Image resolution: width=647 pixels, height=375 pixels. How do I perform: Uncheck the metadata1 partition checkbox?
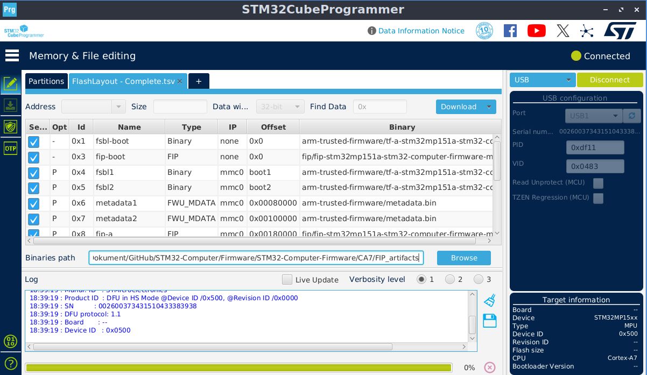[x=33, y=204]
